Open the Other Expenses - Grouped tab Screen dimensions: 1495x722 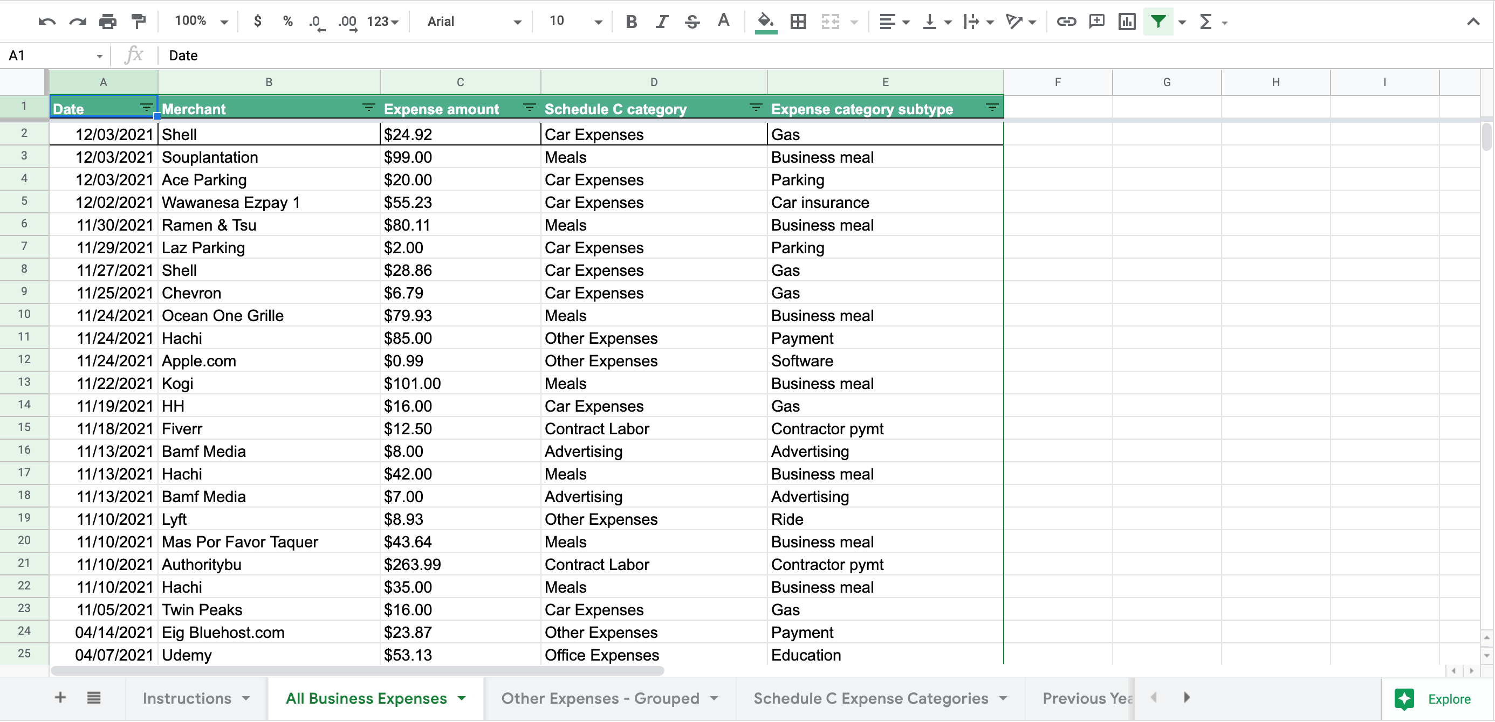[600, 698]
